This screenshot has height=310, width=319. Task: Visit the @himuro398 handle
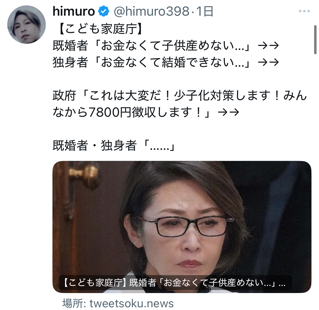(152, 11)
